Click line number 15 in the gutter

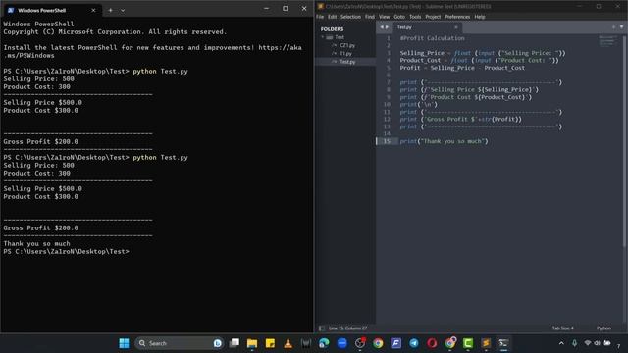(387, 141)
